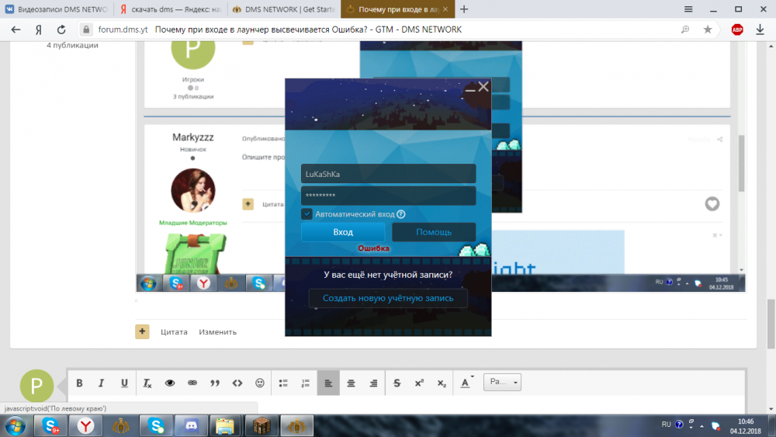Open Markyzzz user profile

click(193, 137)
